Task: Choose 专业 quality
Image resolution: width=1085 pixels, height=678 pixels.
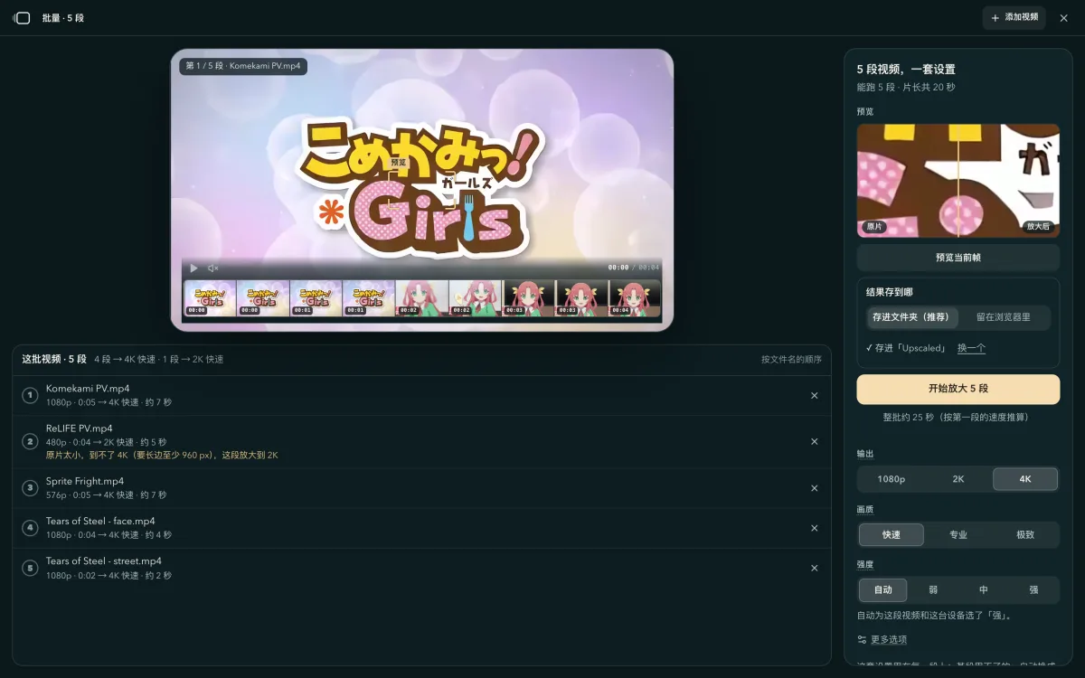Action: (958, 535)
